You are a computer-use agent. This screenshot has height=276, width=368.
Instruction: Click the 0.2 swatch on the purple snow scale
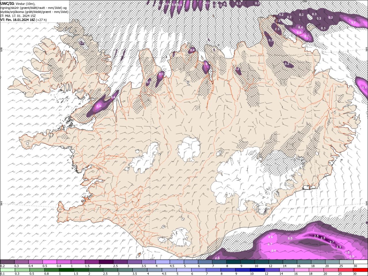7,262
